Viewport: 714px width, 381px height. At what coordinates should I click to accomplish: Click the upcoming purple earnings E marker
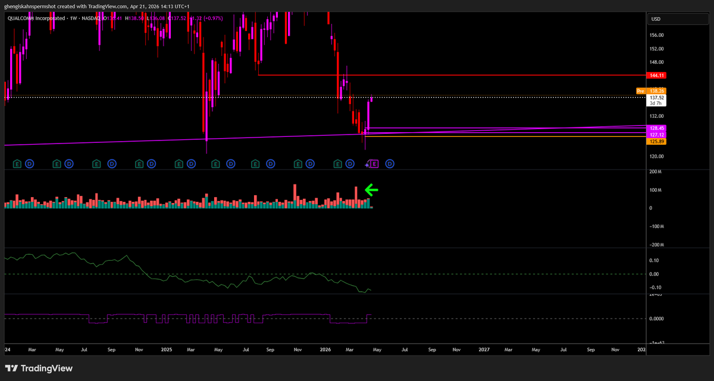tap(374, 163)
